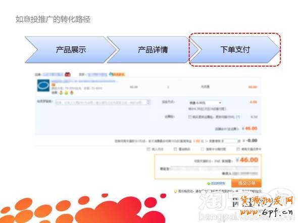Click the lightbulb tip icon below submit
298x223 pixels.
[175, 191]
